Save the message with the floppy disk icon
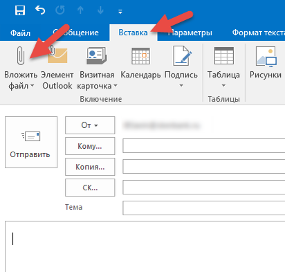Viewport: 285px width, 272px height. tap(20, 10)
